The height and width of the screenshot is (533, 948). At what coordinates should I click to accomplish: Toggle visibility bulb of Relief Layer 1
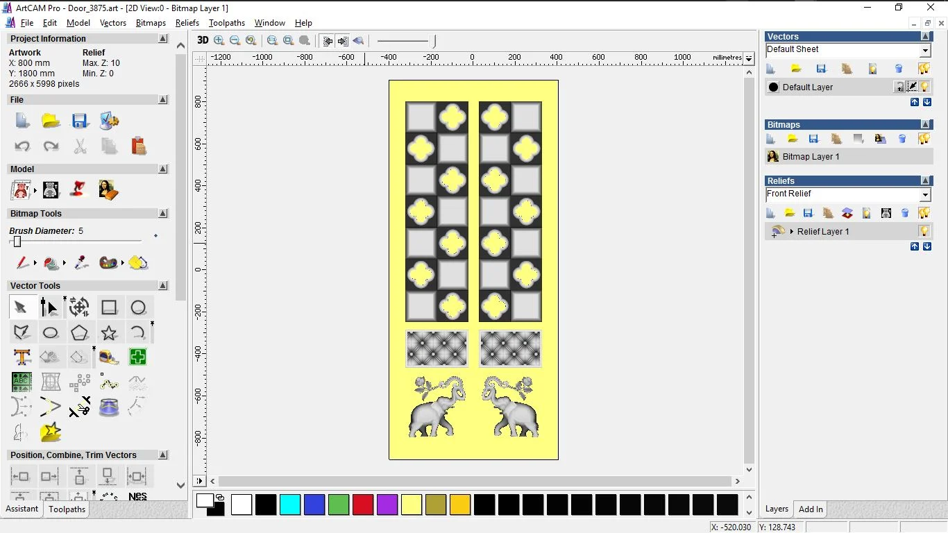(x=924, y=231)
